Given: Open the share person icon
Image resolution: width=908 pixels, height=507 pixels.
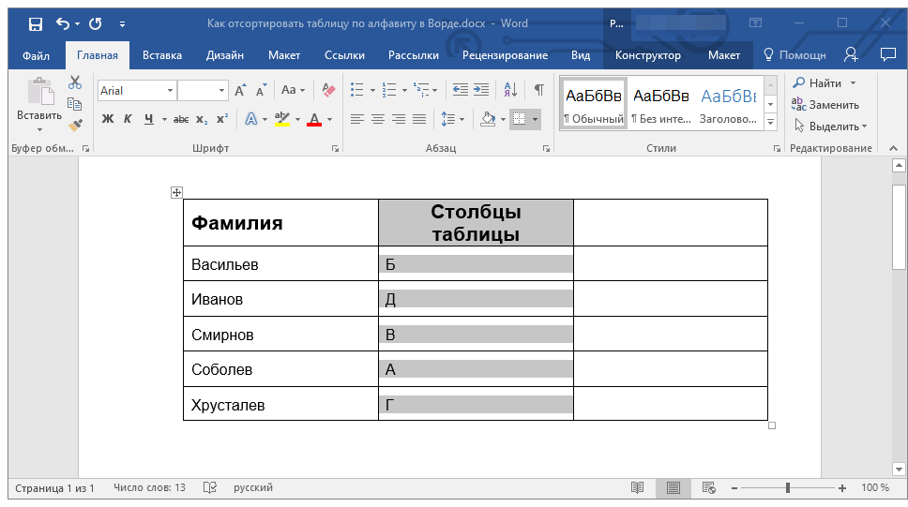Looking at the screenshot, I should [x=851, y=55].
